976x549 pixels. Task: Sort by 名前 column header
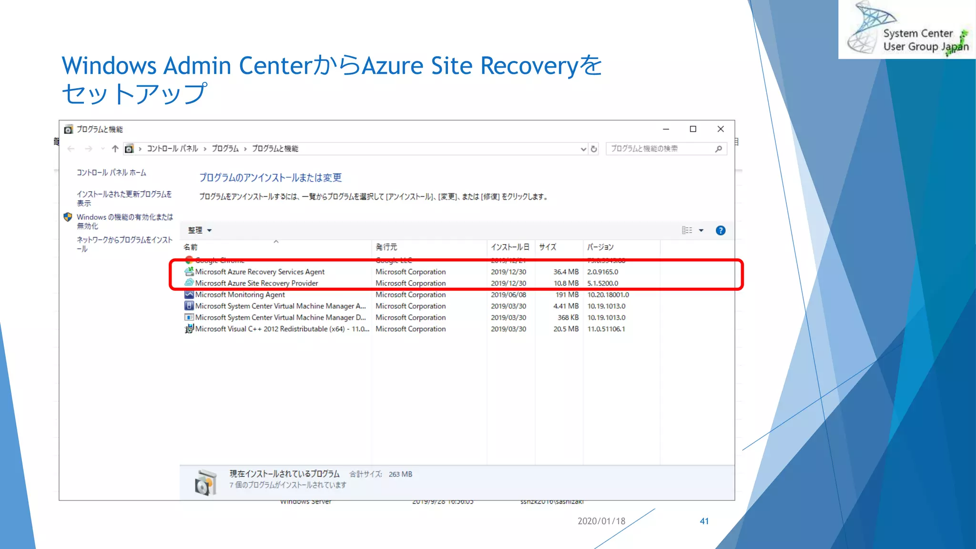[x=276, y=247]
